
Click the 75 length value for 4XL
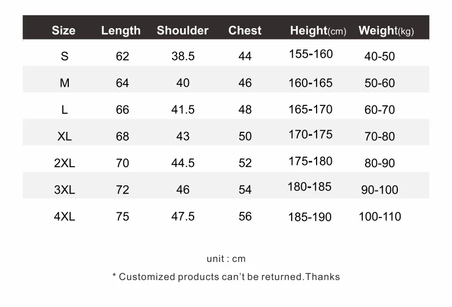[122, 216]
